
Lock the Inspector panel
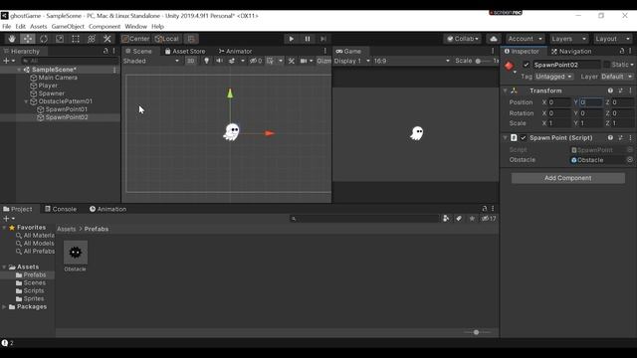point(621,51)
